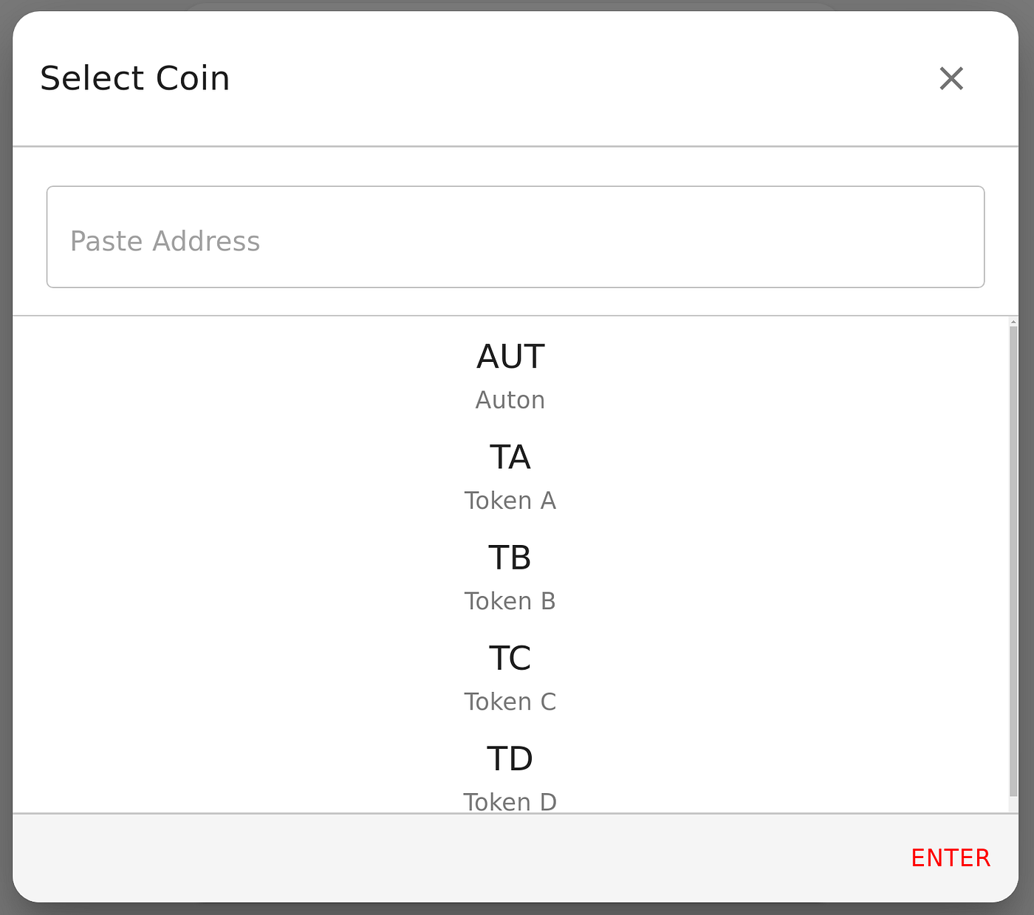1034x915 pixels.
Task: Click the TD ticker label
Action: point(510,758)
